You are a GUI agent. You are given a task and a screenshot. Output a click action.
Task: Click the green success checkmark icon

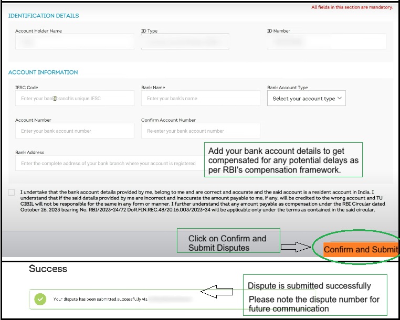[40, 299]
